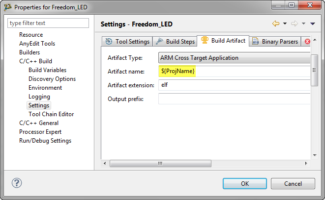325x200 pixels.
Task: Select Discovery Options in the tree
Action: pyautogui.click(x=52, y=79)
